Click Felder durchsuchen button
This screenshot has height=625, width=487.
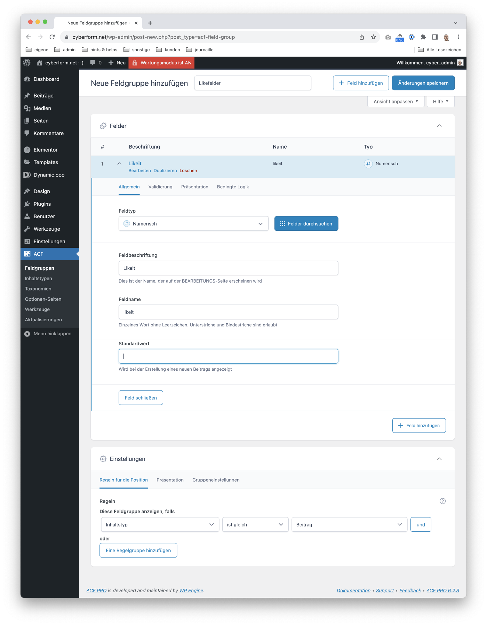tap(306, 223)
